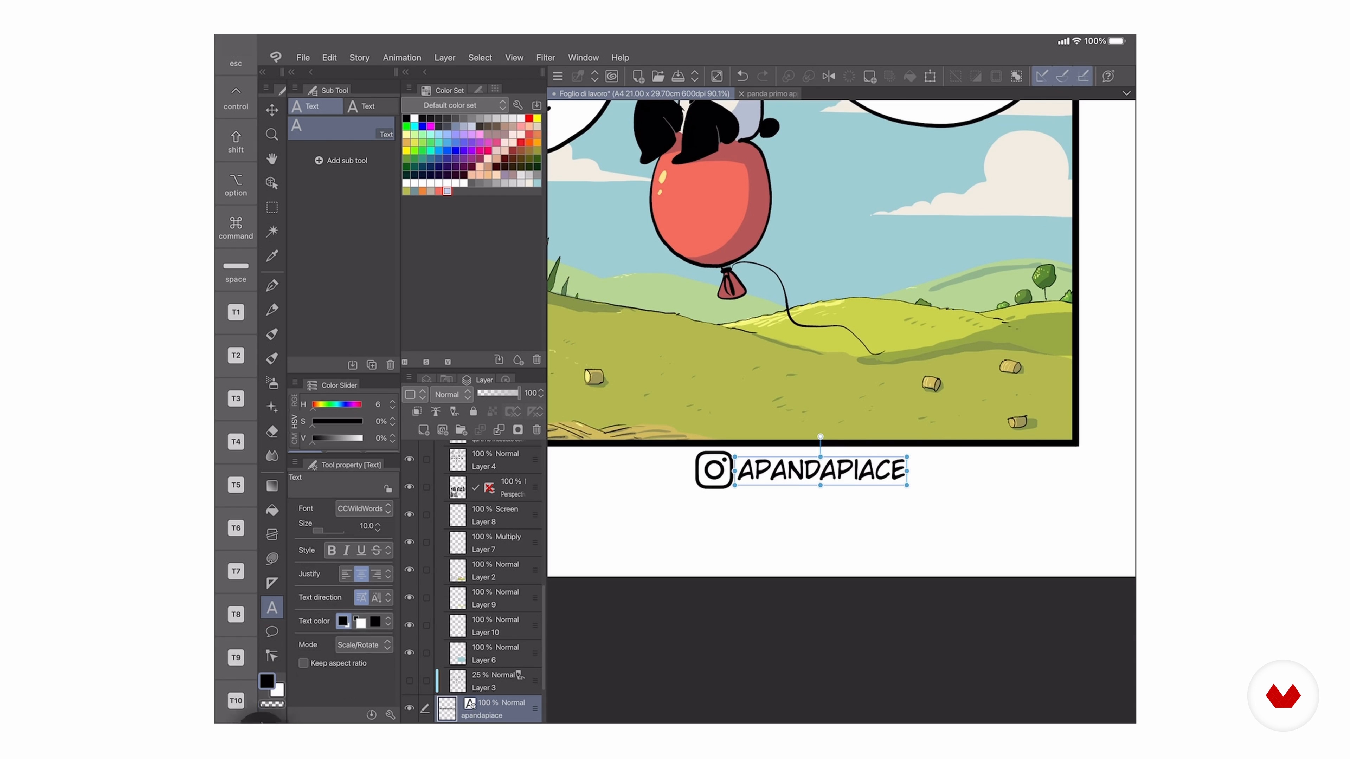Hide Layer 10 with its eye icon

(409, 625)
